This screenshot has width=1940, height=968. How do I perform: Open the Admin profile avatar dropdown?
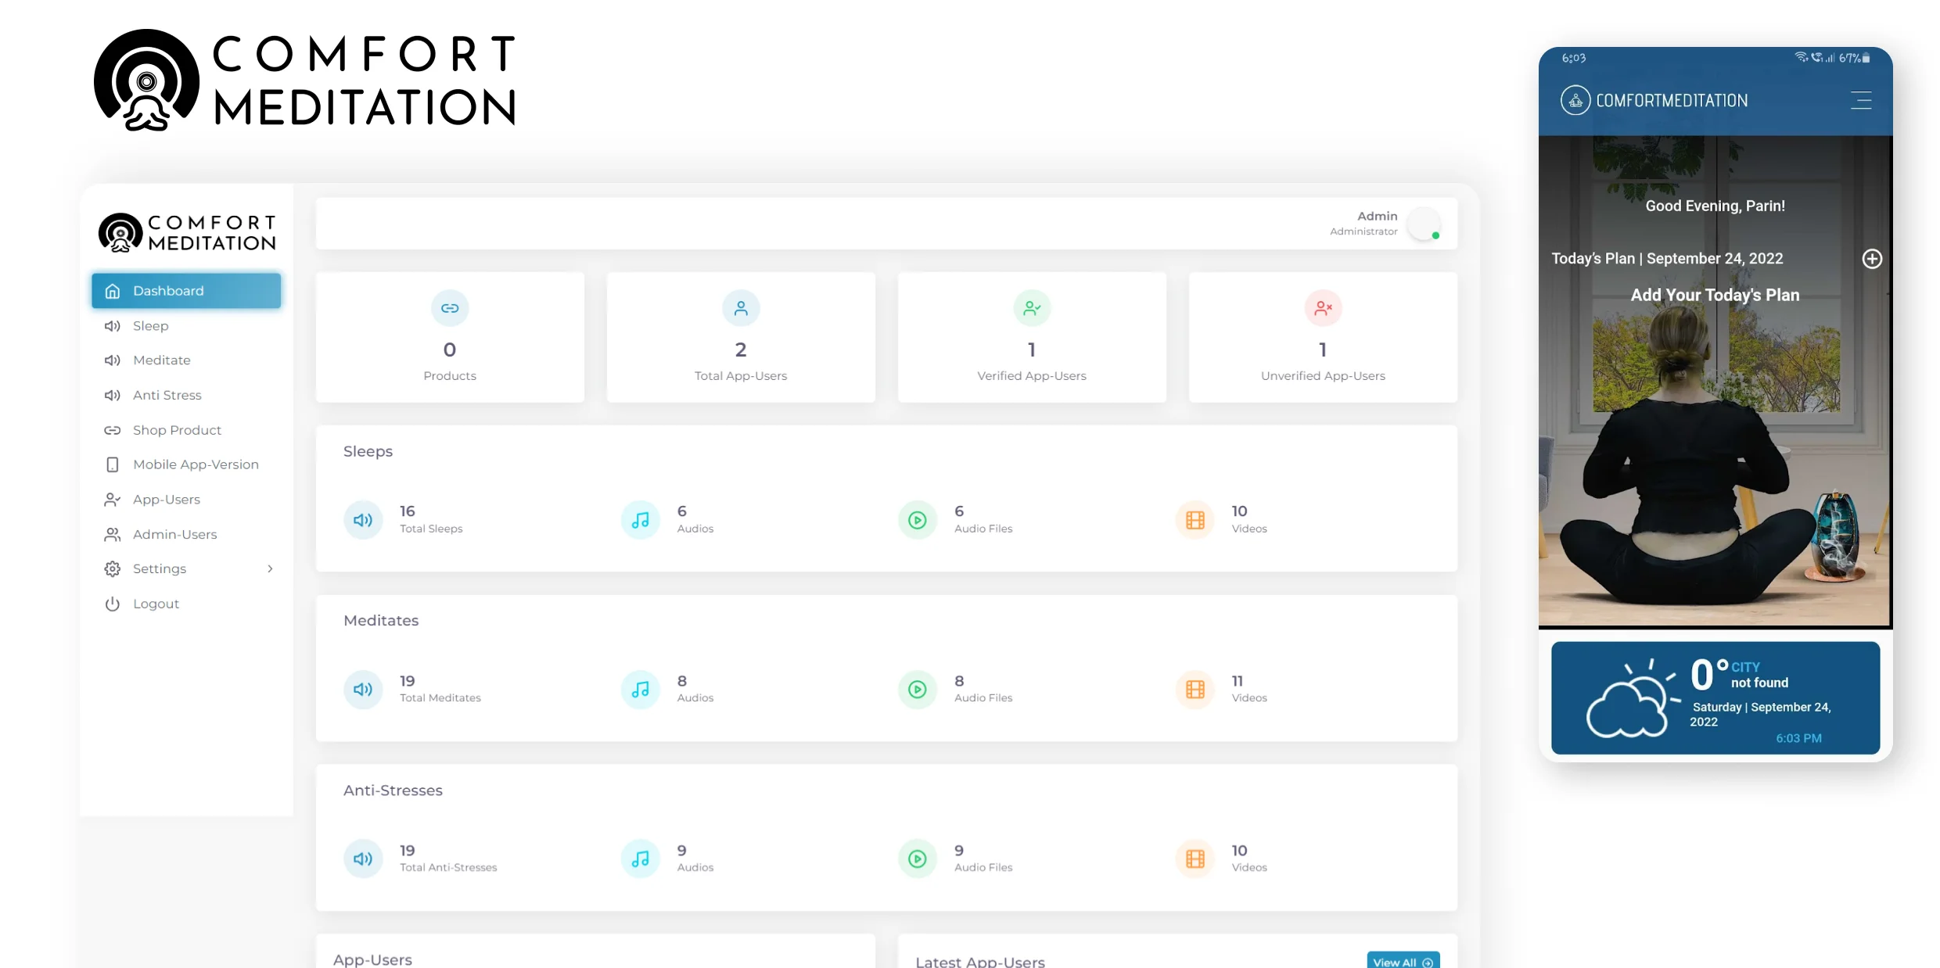click(x=1424, y=224)
